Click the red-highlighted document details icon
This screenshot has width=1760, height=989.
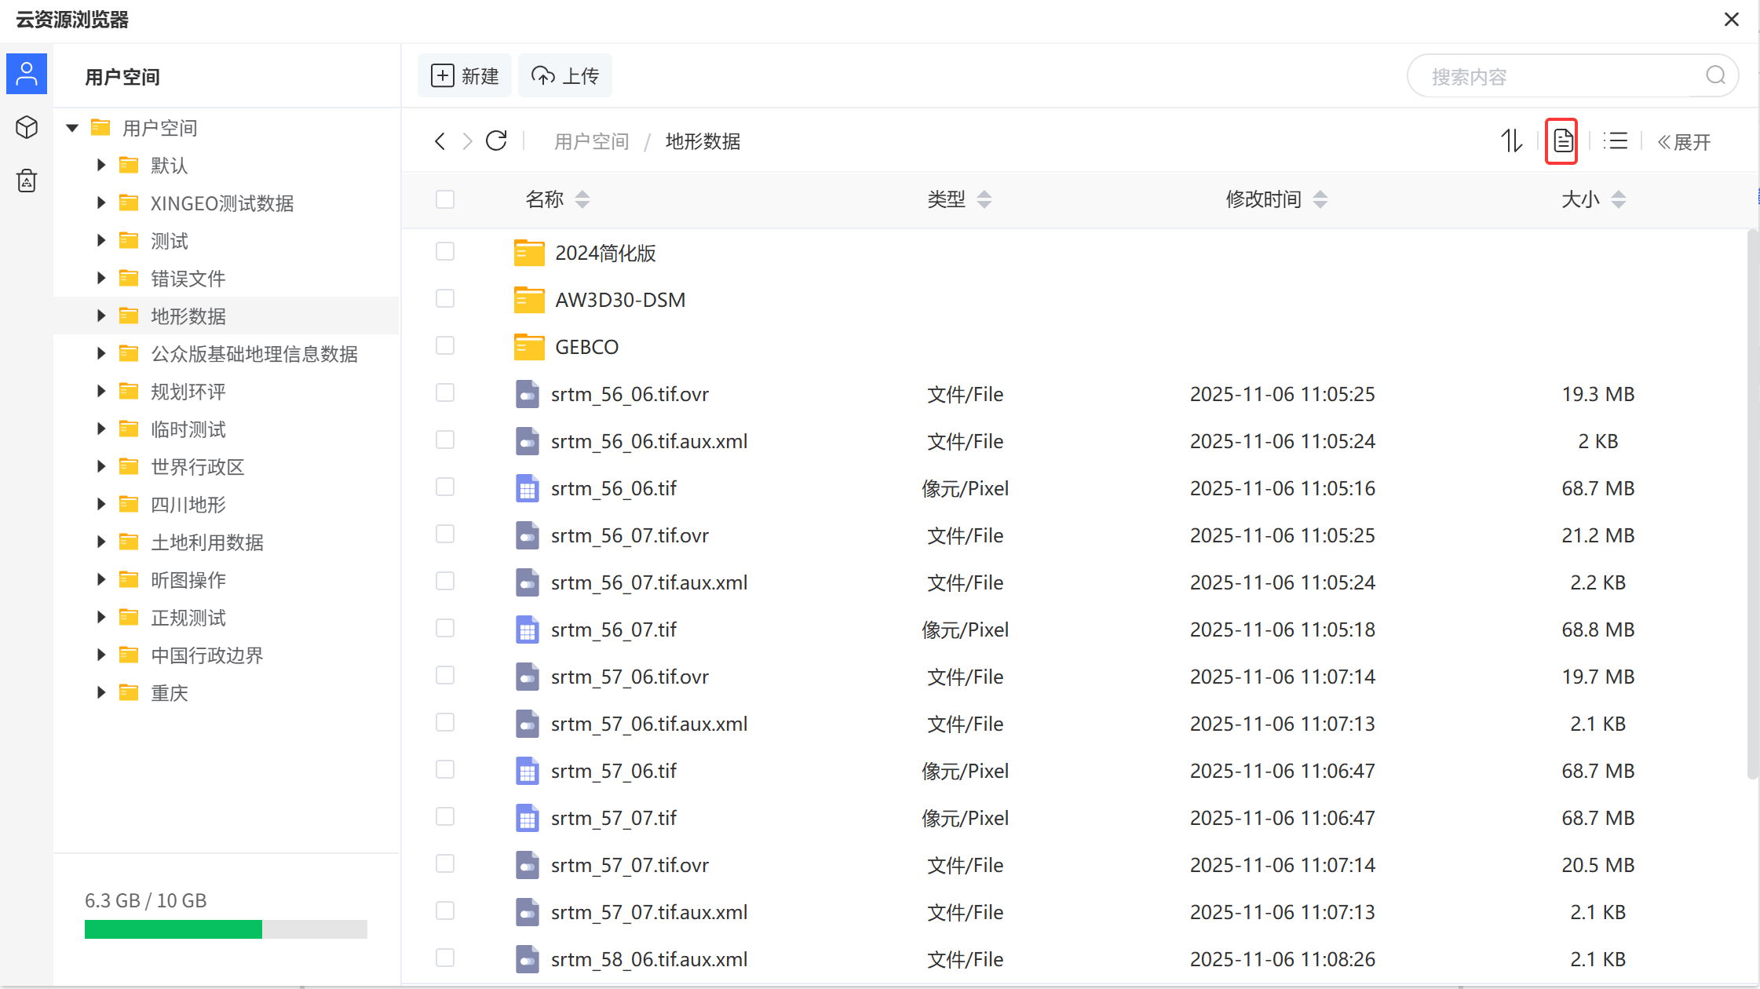pos(1562,141)
